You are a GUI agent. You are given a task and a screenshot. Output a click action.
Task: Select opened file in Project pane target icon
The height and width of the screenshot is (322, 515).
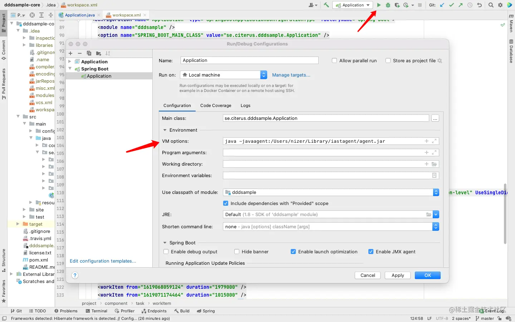[x=32, y=15]
